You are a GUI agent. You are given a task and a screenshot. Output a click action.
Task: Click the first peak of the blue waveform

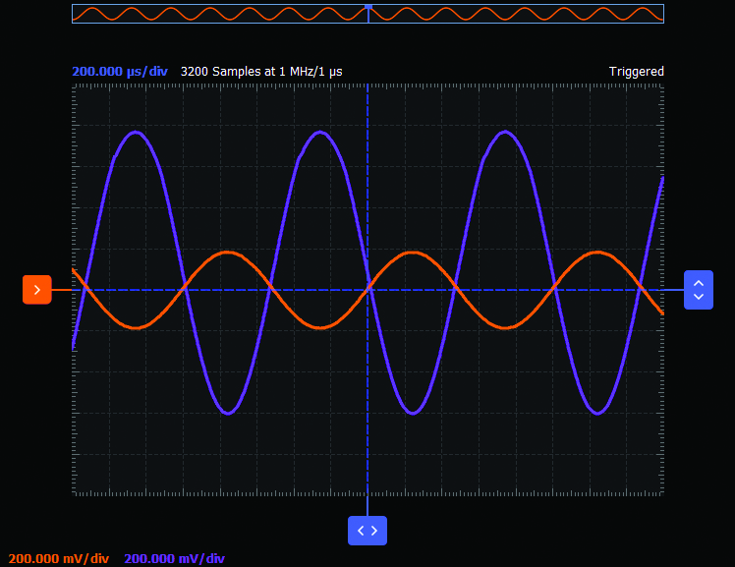tap(136, 132)
